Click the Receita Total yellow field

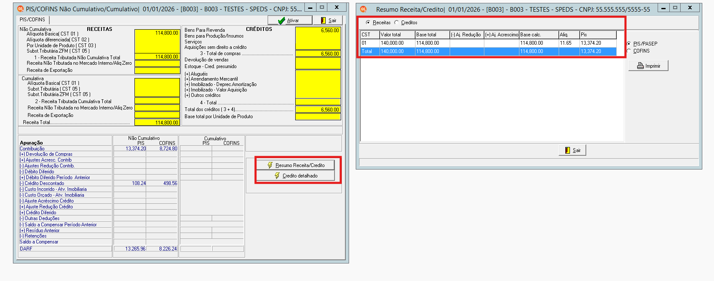pos(157,122)
